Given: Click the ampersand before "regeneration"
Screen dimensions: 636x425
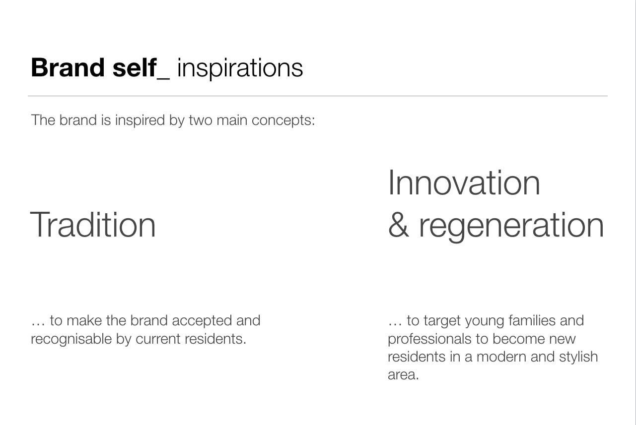Looking at the screenshot, I should 398,225.
